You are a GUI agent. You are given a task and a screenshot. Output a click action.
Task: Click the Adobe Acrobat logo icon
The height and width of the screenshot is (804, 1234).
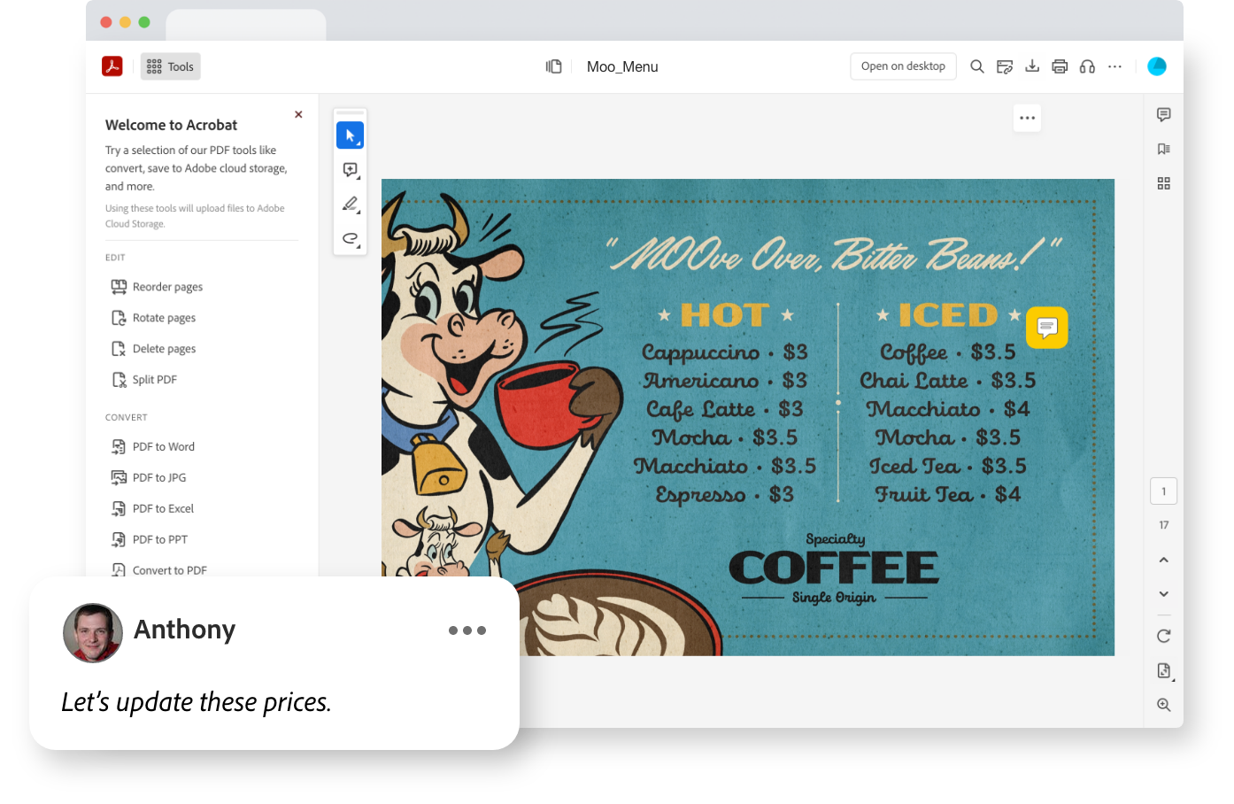click(x=112, y=66)
